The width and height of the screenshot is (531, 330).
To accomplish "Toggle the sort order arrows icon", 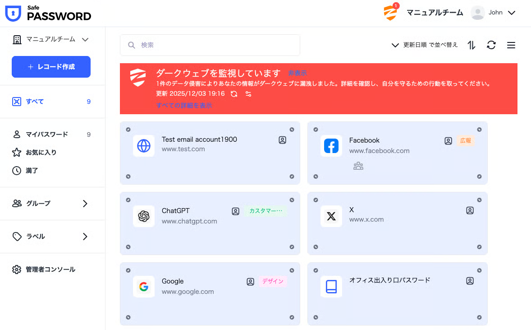I will tap(471, 45).
